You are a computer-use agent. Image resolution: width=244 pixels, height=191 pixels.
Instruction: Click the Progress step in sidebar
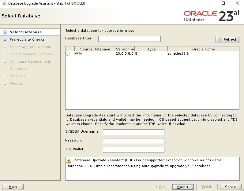pyautogui.click(x=17, y=76)
